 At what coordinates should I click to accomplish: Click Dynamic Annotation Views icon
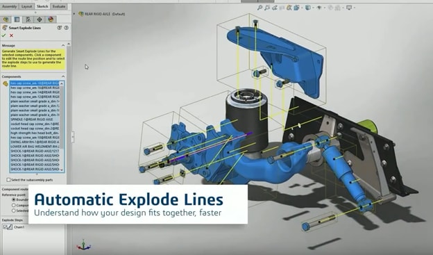pyautogui.click(x=289, y=8)
